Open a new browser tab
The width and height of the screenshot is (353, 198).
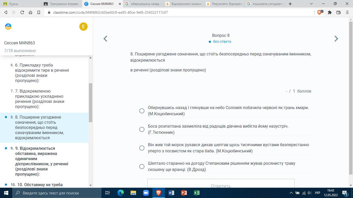[290, 4]
